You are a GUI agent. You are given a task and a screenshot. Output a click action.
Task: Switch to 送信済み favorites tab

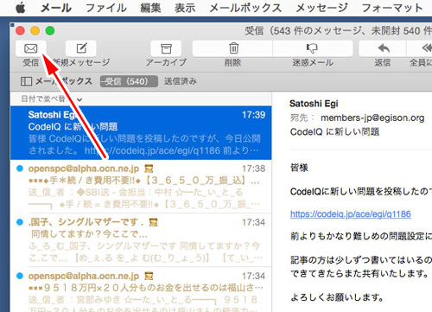181,81
